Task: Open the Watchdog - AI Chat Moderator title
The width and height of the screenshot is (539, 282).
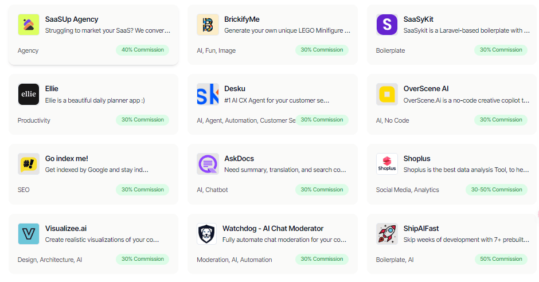Action: 273,229
